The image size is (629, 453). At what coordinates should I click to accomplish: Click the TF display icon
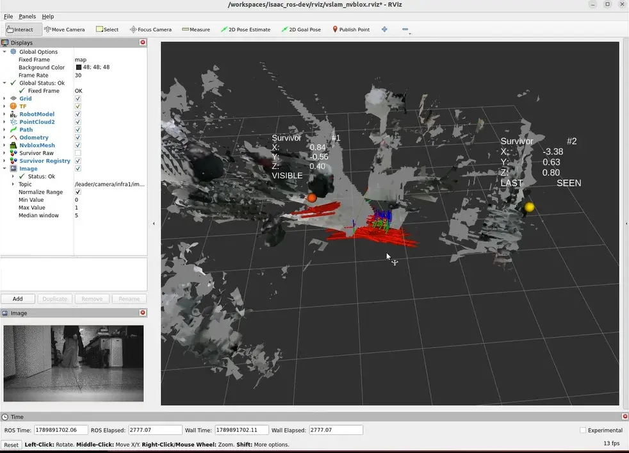[x=13, y=106]
